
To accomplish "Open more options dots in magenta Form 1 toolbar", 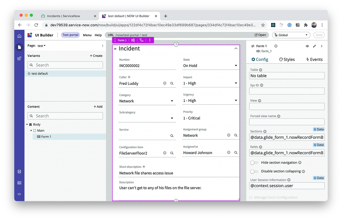I will point(149,40).
